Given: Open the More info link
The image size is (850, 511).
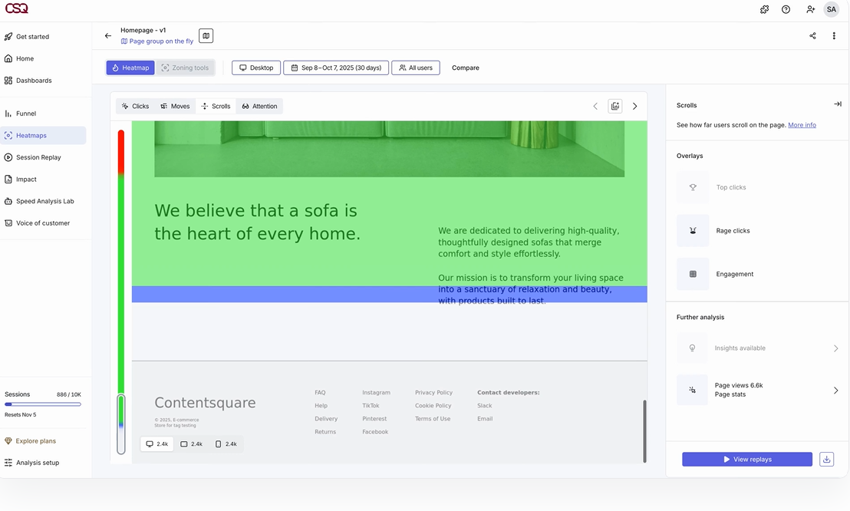Looking at the screenshot, I should pos(802,125).
